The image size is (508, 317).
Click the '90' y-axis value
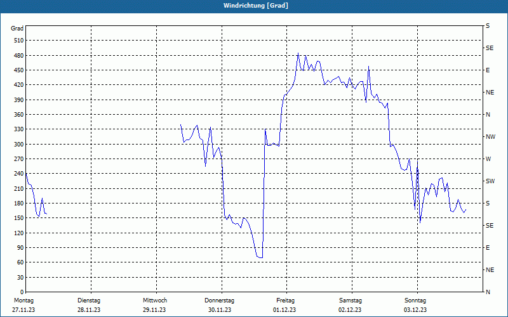tap(20, 248)
